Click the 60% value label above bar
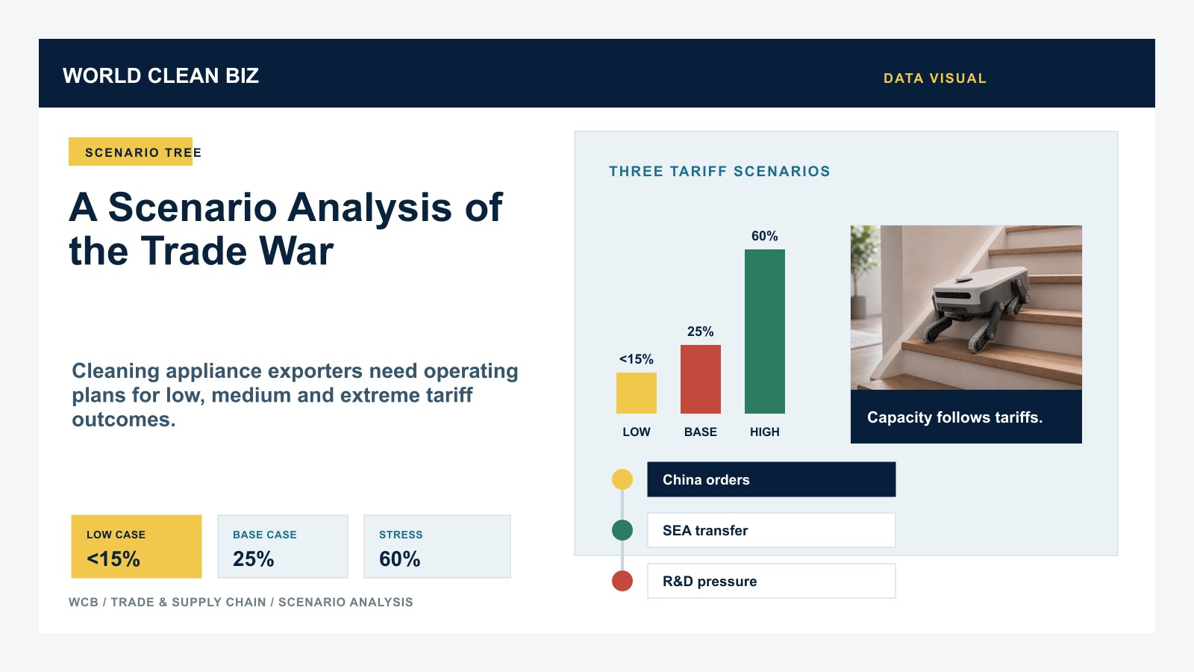 click(765, 236)
